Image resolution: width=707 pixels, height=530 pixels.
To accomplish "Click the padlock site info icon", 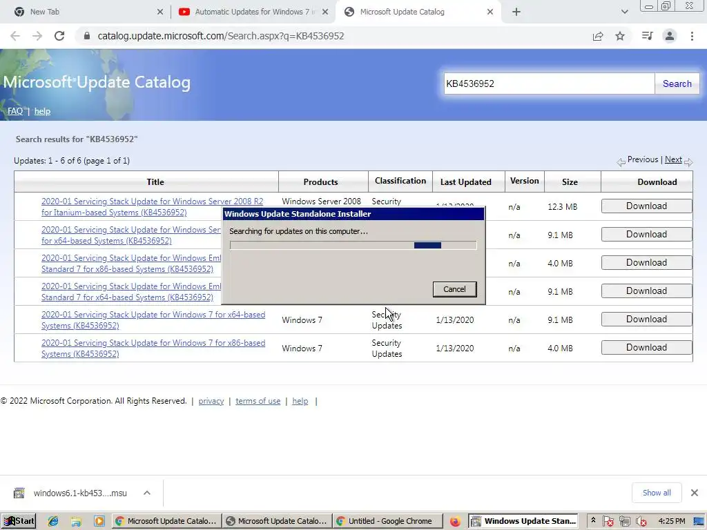I will point(87,36).
